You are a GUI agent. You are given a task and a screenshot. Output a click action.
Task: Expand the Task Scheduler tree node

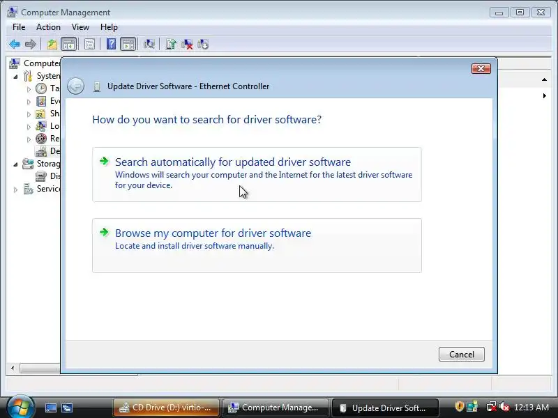coord(29,89)
